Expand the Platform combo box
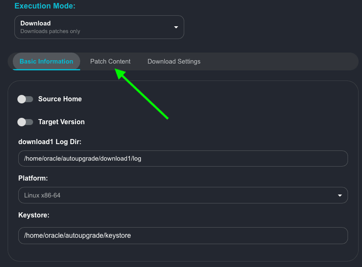This screenshot has height=267, width=362. pos(183,195)
